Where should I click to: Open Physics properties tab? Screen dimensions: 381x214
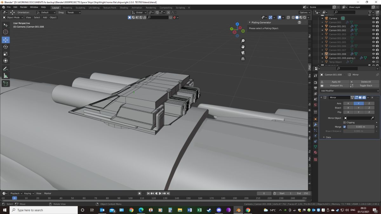(315, 136)
